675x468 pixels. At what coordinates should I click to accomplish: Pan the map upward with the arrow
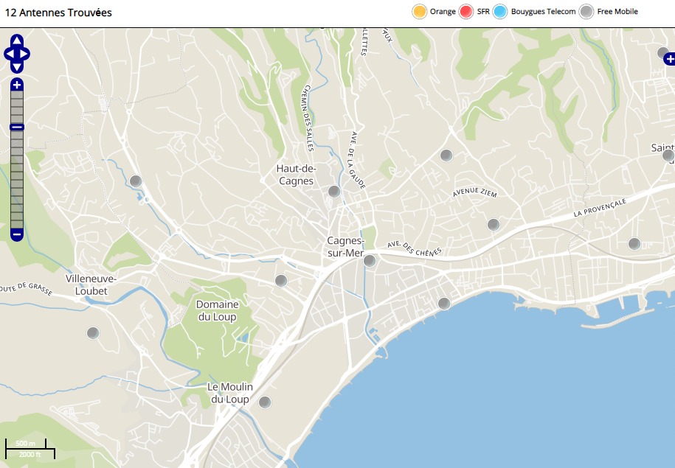pos(17,41)
